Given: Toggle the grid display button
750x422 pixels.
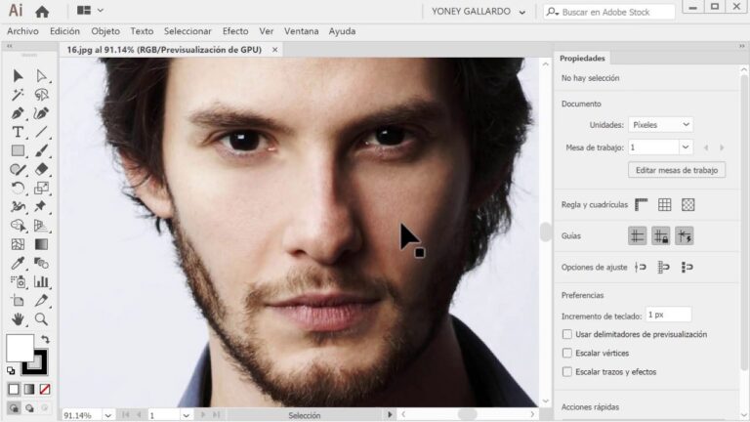Looking at the screenshot, I should click(664, 204).
